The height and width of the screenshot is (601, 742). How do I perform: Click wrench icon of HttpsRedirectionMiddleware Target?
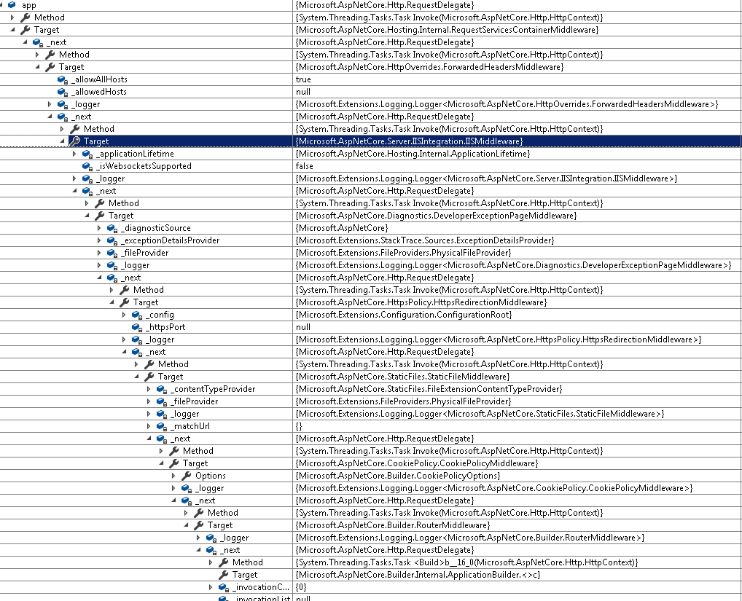[125, 302]
